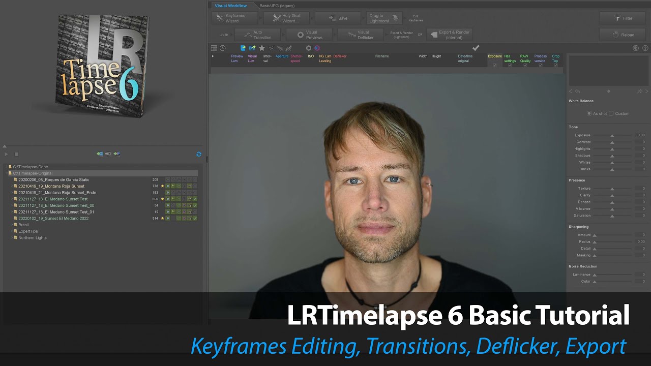Toggle the Crop Top column checkbox
Screen dimensions: 651x366
(555, 65)
